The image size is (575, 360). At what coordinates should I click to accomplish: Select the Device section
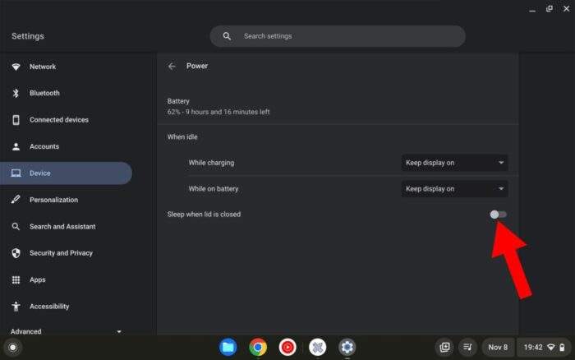point(67,173)
